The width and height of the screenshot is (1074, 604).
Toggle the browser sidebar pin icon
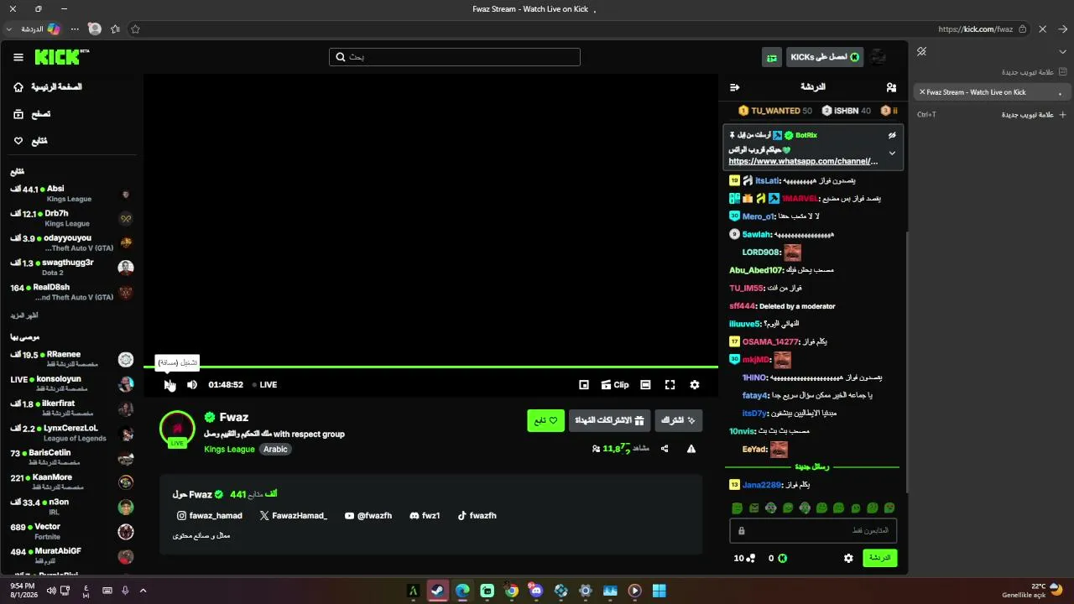tap(921, 52)
